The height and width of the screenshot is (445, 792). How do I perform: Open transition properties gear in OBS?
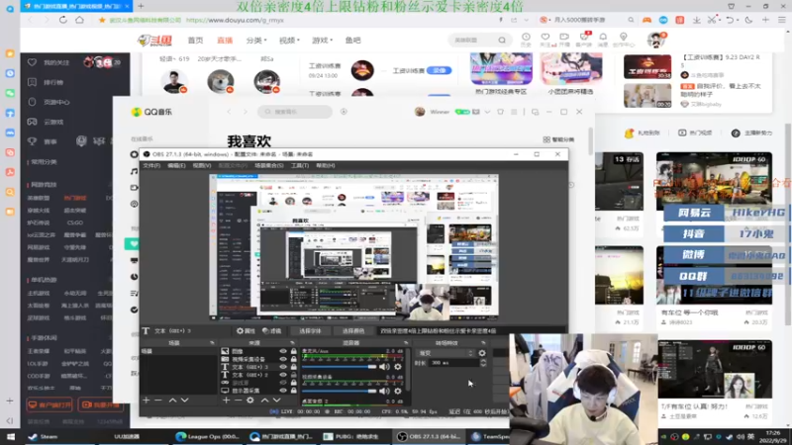tap(482, 353)
